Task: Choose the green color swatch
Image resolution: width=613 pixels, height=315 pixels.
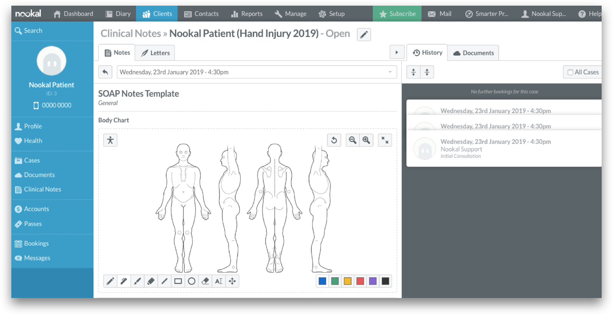Action: (335, 281)
